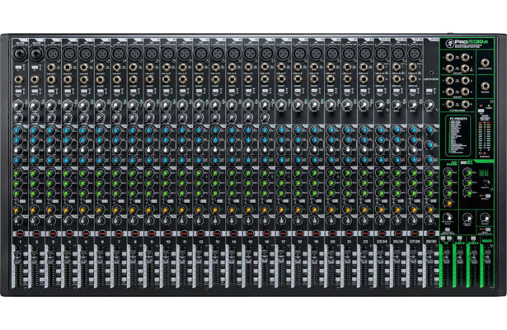Toggle the low-cut switch on channel 3
Image resolution: width=507 pixels, height=330 pixels.
pyautogui.click(x=51, y=92)
